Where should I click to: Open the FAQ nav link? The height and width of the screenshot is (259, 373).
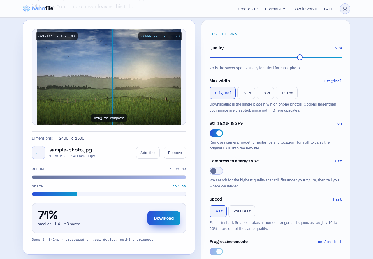pyautogui.click(x=328, y=9)
